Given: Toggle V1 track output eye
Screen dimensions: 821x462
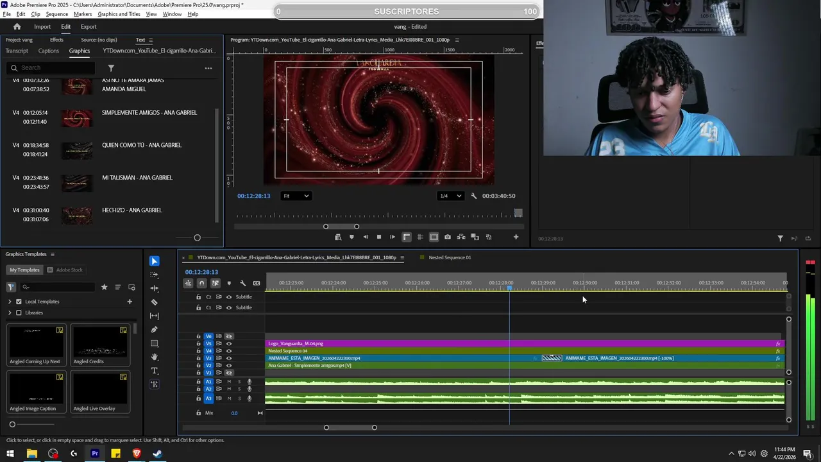Looking at the screenshot, I should (229, 373).
